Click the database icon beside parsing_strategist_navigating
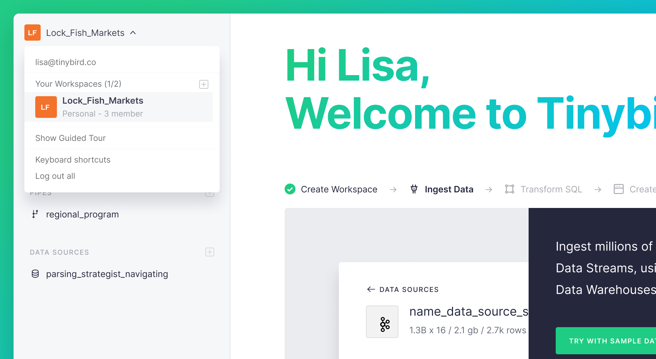 [35, 274]
